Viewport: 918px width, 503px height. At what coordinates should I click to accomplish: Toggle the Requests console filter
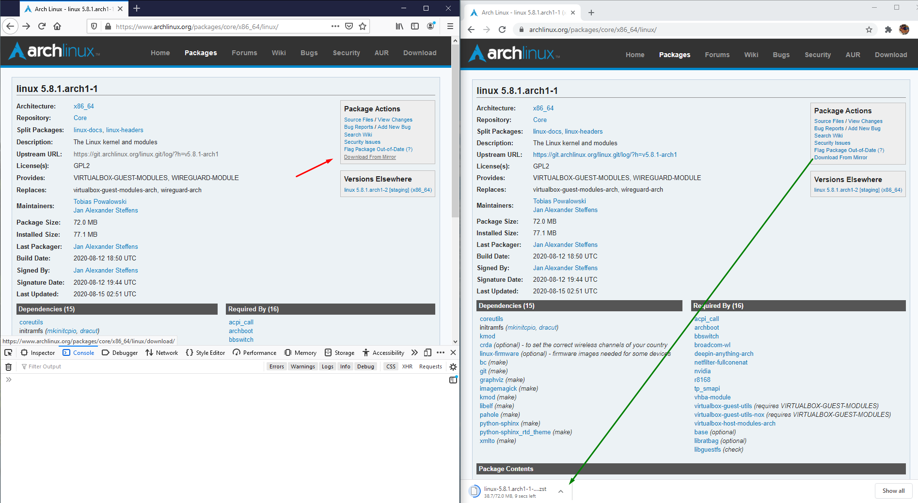click(x=430, y=366)
